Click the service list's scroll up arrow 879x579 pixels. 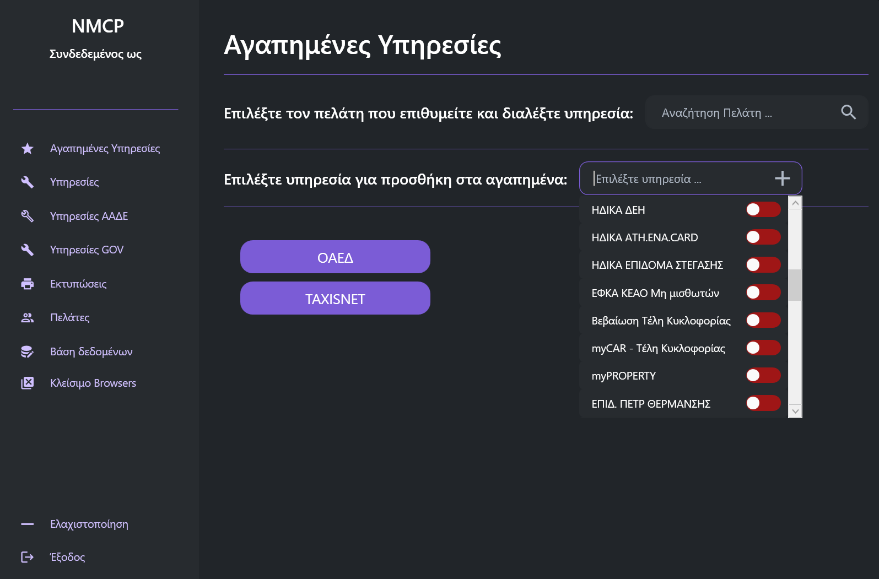[x=795, y=203]
